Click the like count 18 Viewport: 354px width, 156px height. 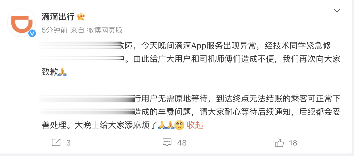(x=293, y=143)
